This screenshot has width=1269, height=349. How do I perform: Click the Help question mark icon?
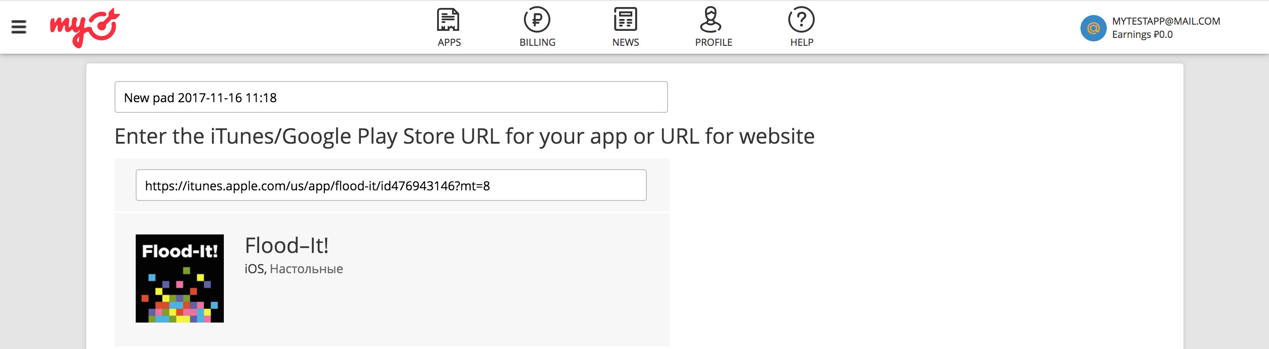801,20
